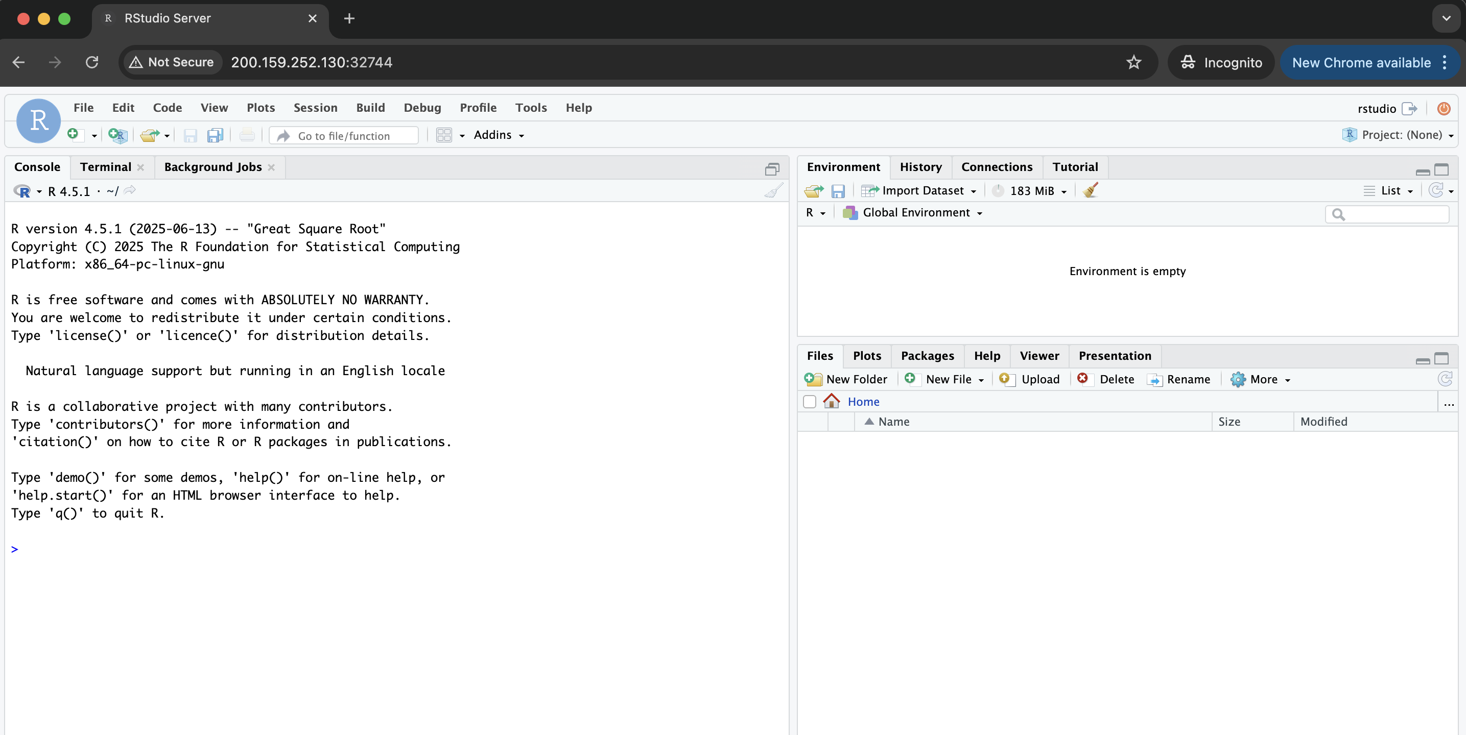Click the quit session power icon
This screenshot has height=735, width=1466.
(x=1443, y=108)
